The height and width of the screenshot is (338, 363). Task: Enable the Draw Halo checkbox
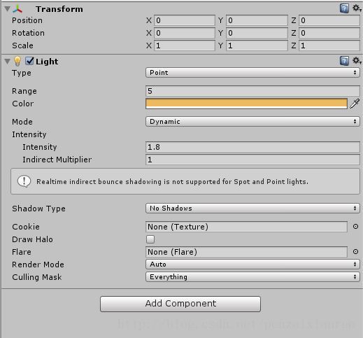[150, 239]
